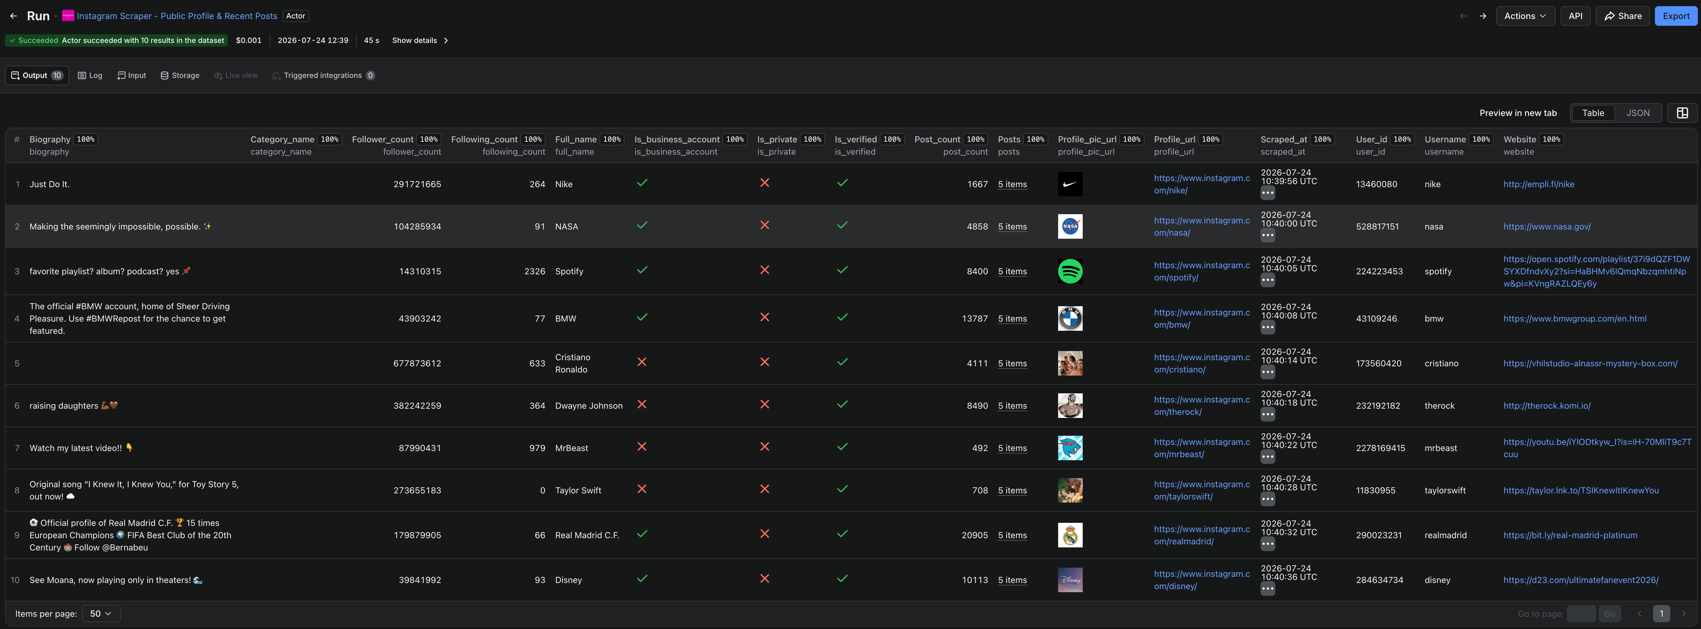Click username cell mrbeast
Viewport: 1701px width, 629px height.
[1440, 448]
